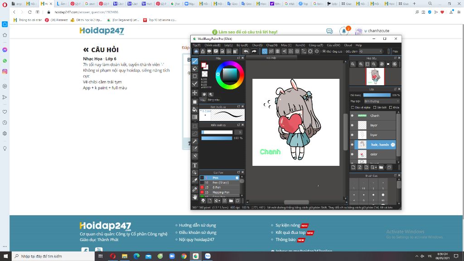Viewport: 464px width, 261px height.
Task: Open the Lớp(L) menu
Action: (x=228, y=45)
